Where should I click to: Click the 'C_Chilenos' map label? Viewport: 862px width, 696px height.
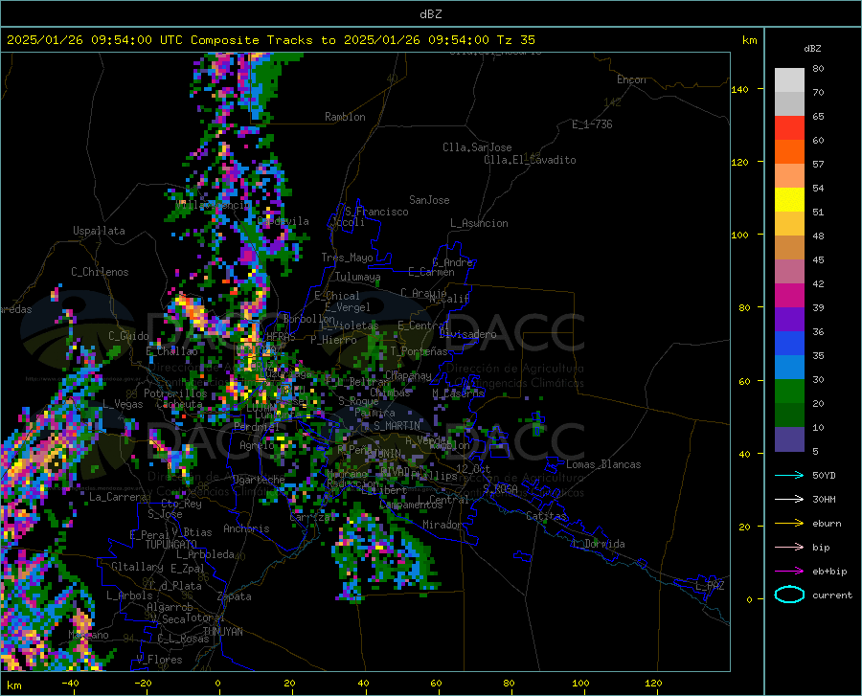click(100, 272)
